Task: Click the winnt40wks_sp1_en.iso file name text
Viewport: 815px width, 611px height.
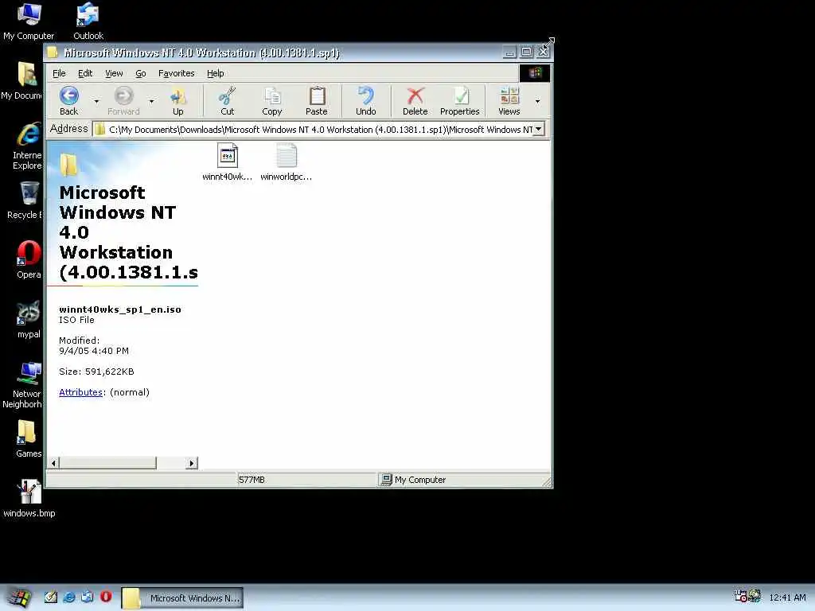Action: (x=120, y=309)
